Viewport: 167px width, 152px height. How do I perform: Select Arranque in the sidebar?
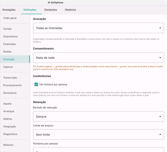point(15,111)
